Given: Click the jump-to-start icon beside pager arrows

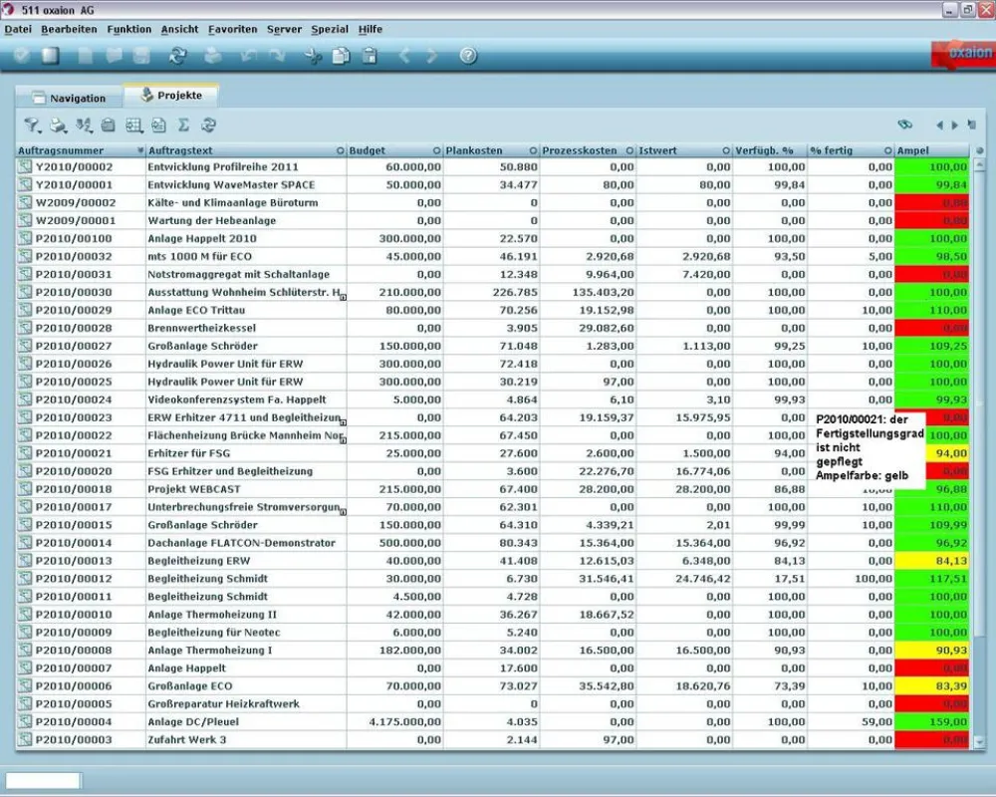Looking at the screenshot, I should coord(972,125).
